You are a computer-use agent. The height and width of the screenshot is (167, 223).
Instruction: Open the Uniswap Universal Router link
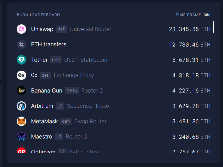(90, 29)
